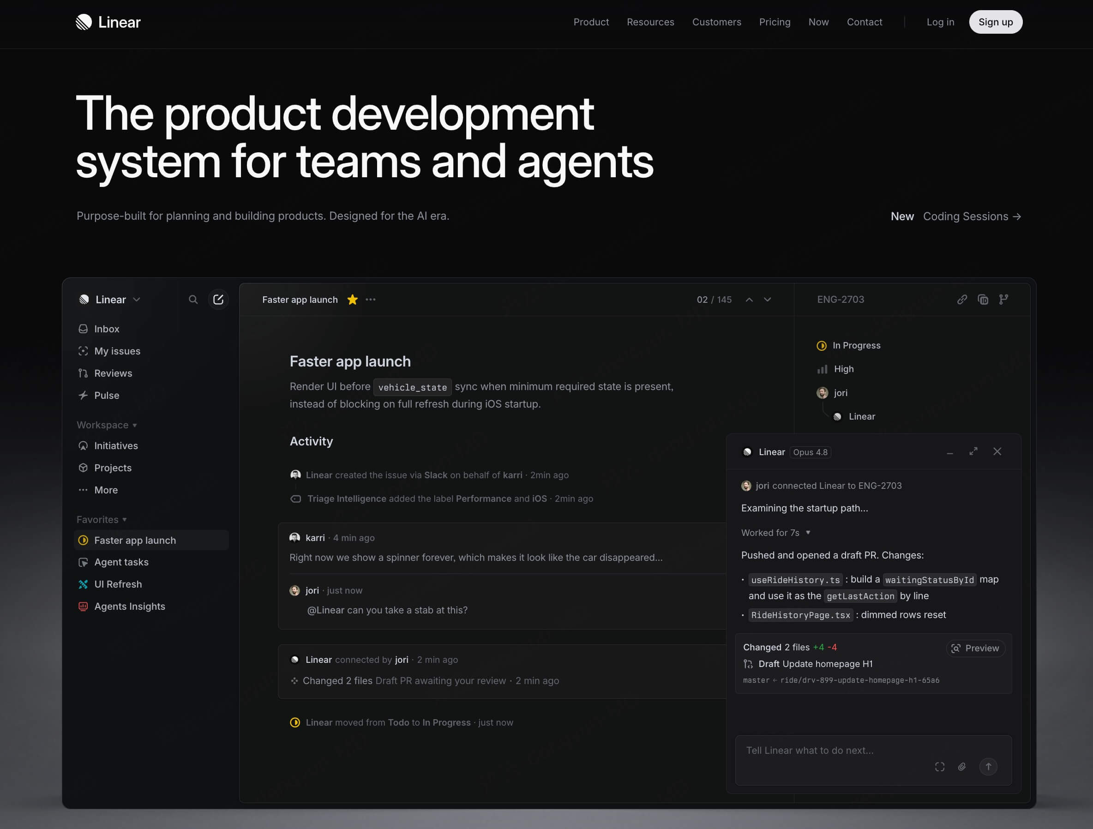
Task: Go to Pricing page
Action: pos(775,22)
